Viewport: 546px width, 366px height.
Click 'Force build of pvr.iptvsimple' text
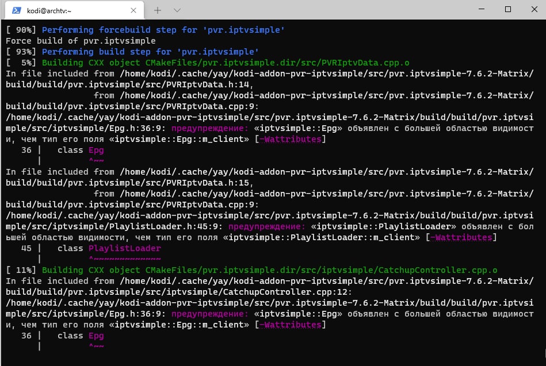coord(81,41)
